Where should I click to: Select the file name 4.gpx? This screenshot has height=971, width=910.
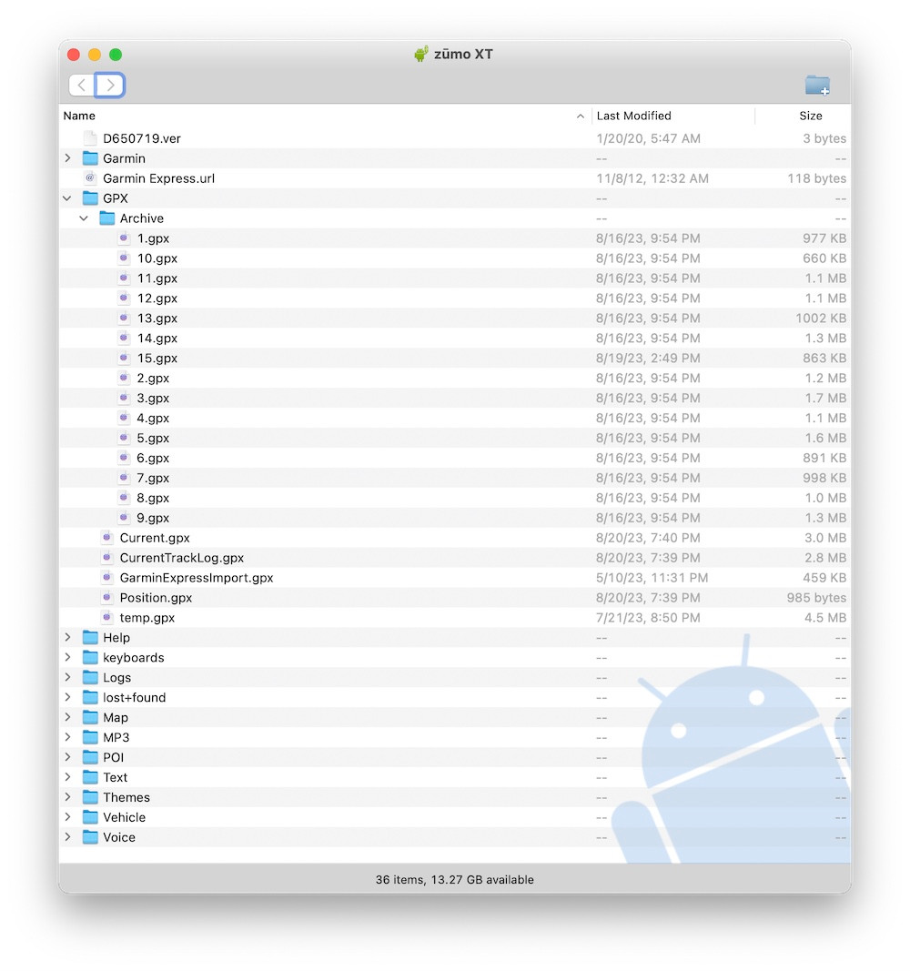tap(153, 418)
